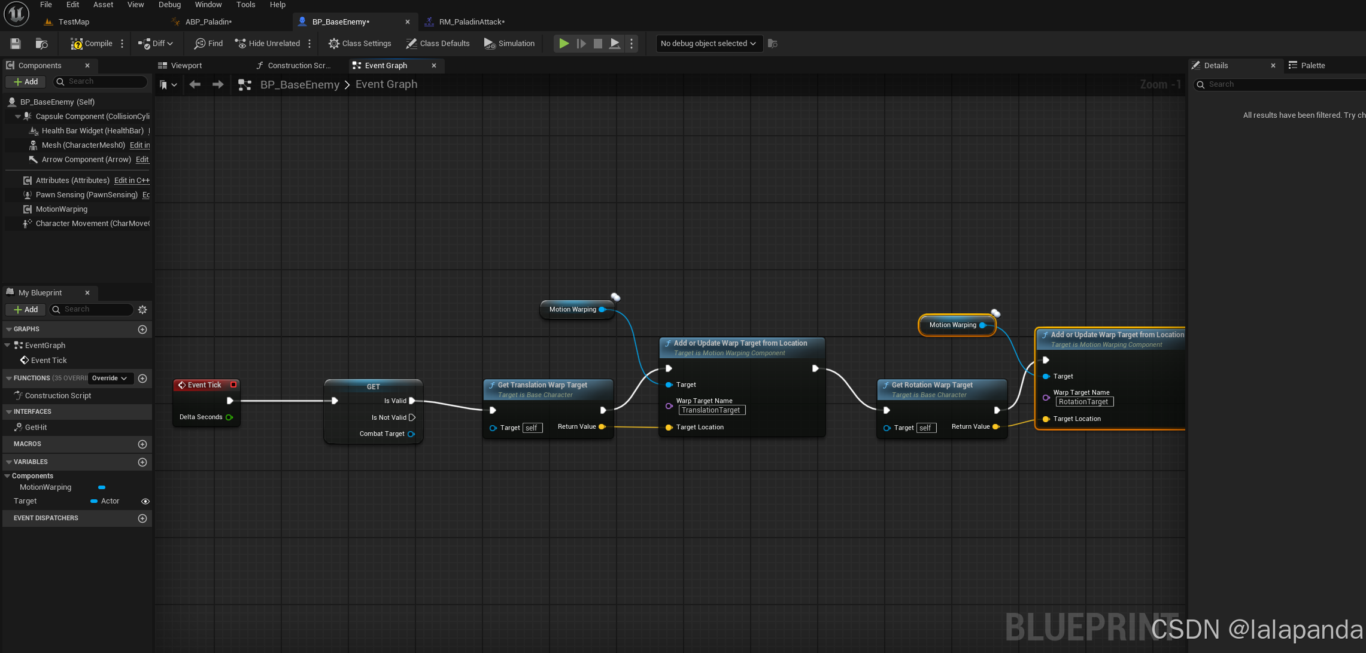The height and width of the screenshot is (653, 1366).
Task: Click the Browse to asset icon
Action: (41, 44)
